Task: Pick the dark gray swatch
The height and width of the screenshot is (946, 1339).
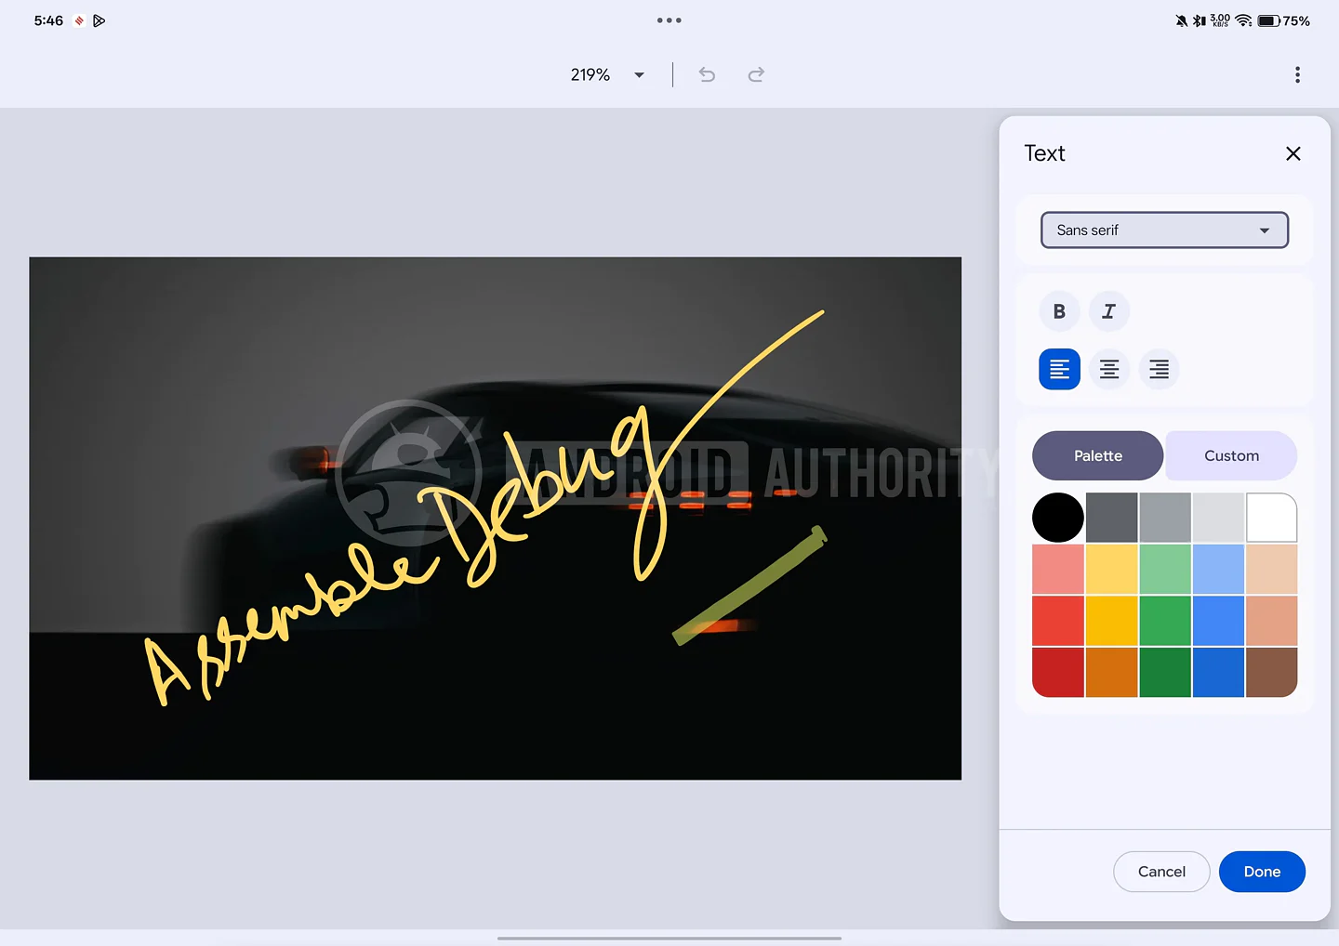Action: pos(1111,518)
